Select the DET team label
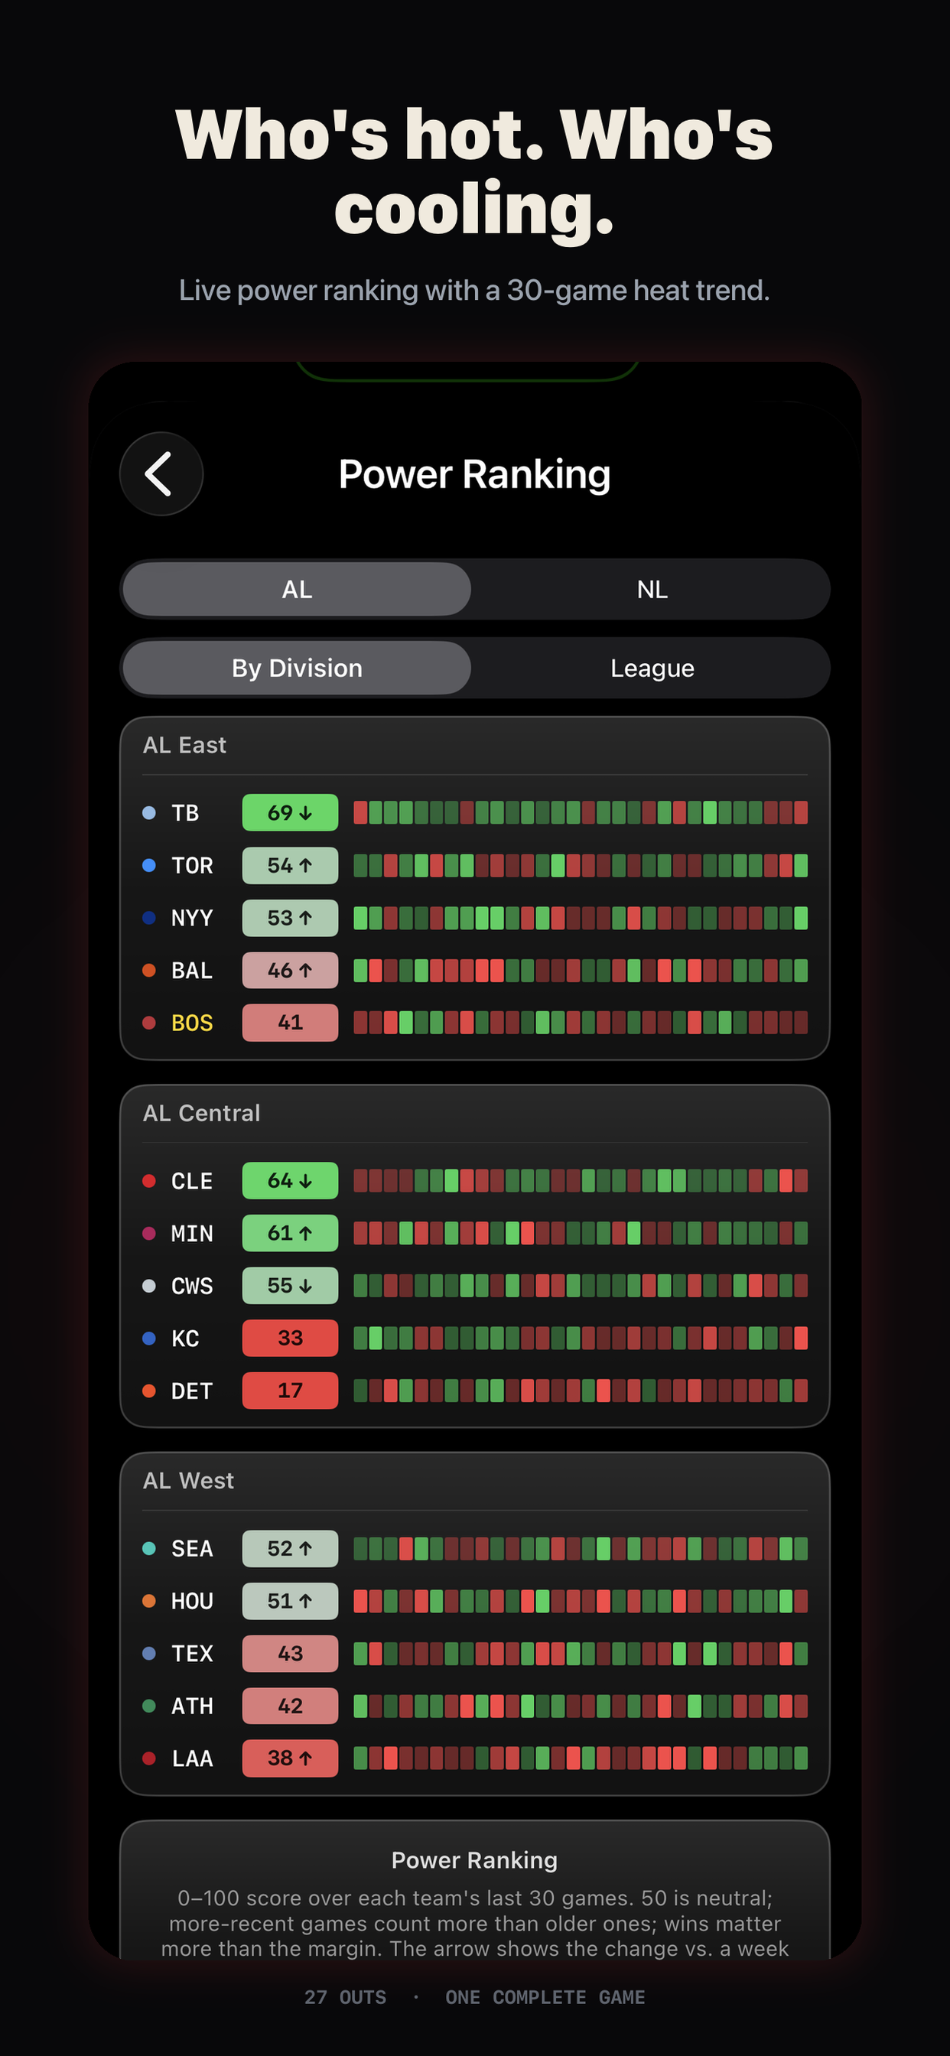This screenshot has width=950, height=2056. 191,1391
